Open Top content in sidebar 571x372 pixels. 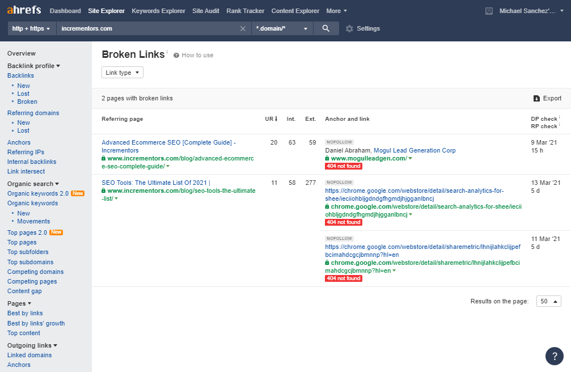24,333
